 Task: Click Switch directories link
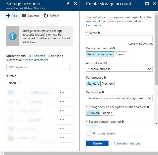point(36,60)
